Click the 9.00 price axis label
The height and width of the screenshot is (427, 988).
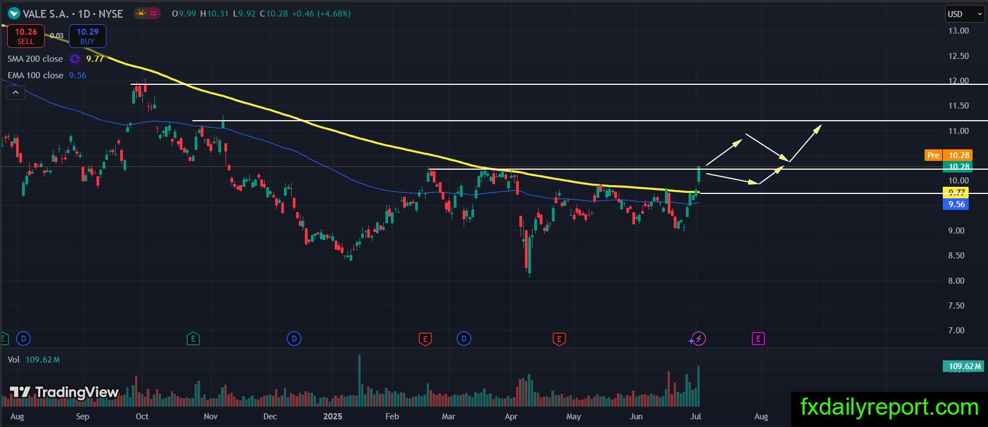point(956,231)
